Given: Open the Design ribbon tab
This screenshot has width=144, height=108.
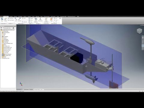Looking at the screenshot, I should pyautogui.click(x=15, y=16).
